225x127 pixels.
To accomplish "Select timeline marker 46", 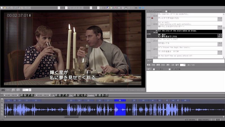I will click(x=185, y=100).
